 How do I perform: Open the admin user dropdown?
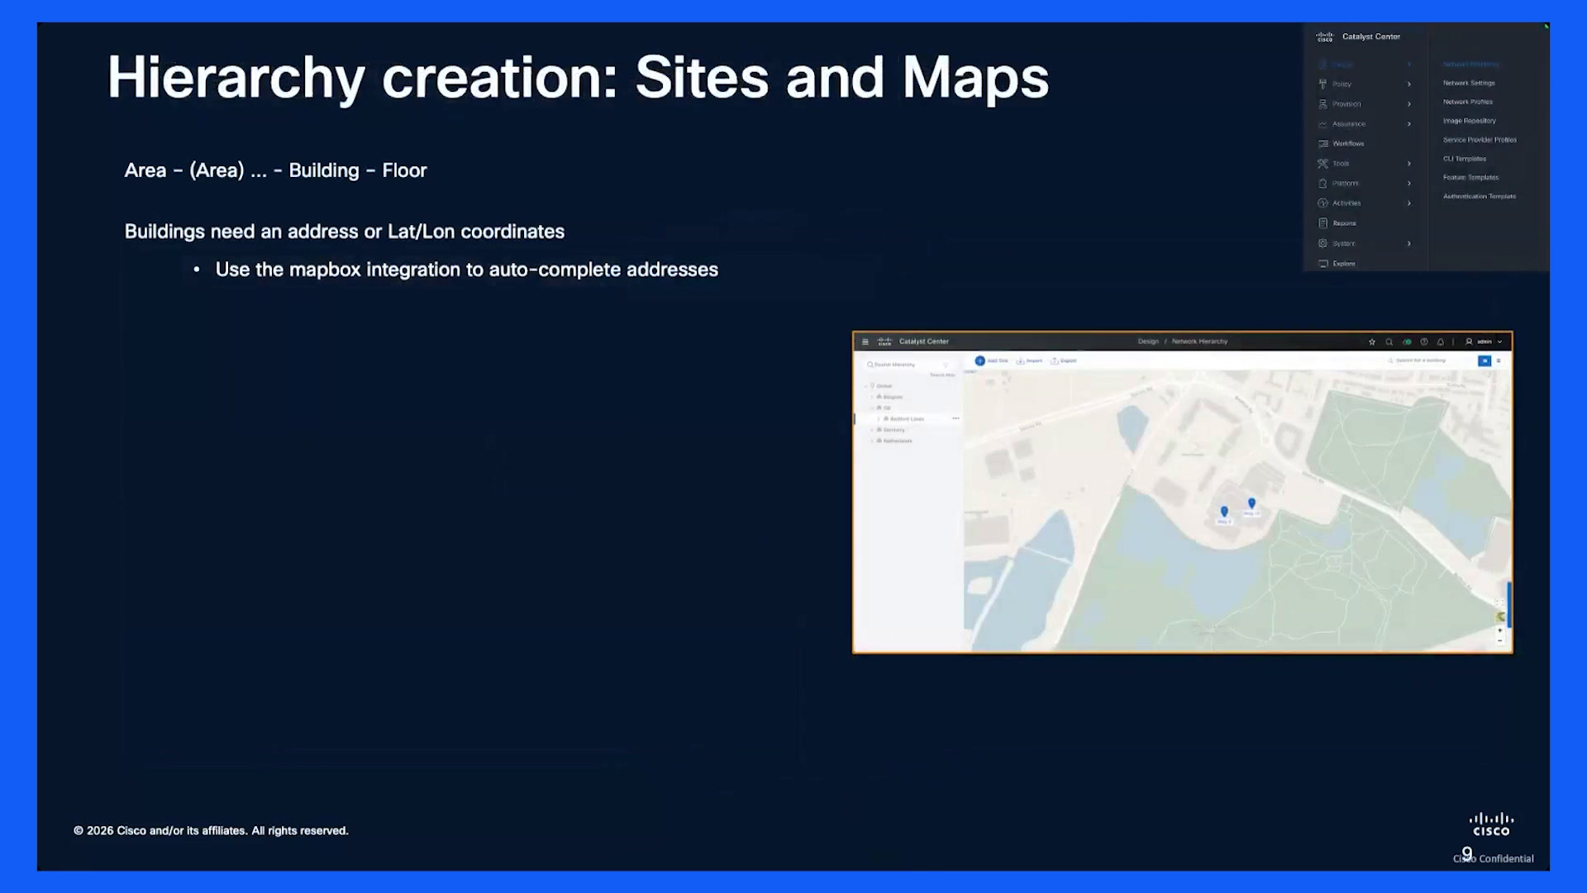pyautogui.click(x=1485, y=341)
